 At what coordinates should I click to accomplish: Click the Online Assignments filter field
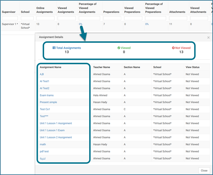point(45,18)
